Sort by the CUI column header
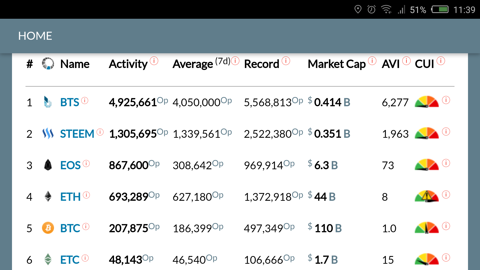The width and height of the screenshot is (480, 270). pos(424,64)
